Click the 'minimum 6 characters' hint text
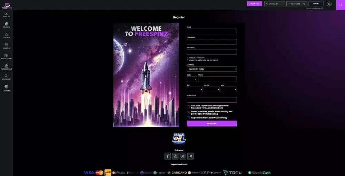The height and width of the screenshot is (176, 345). [x=197, y=58]
